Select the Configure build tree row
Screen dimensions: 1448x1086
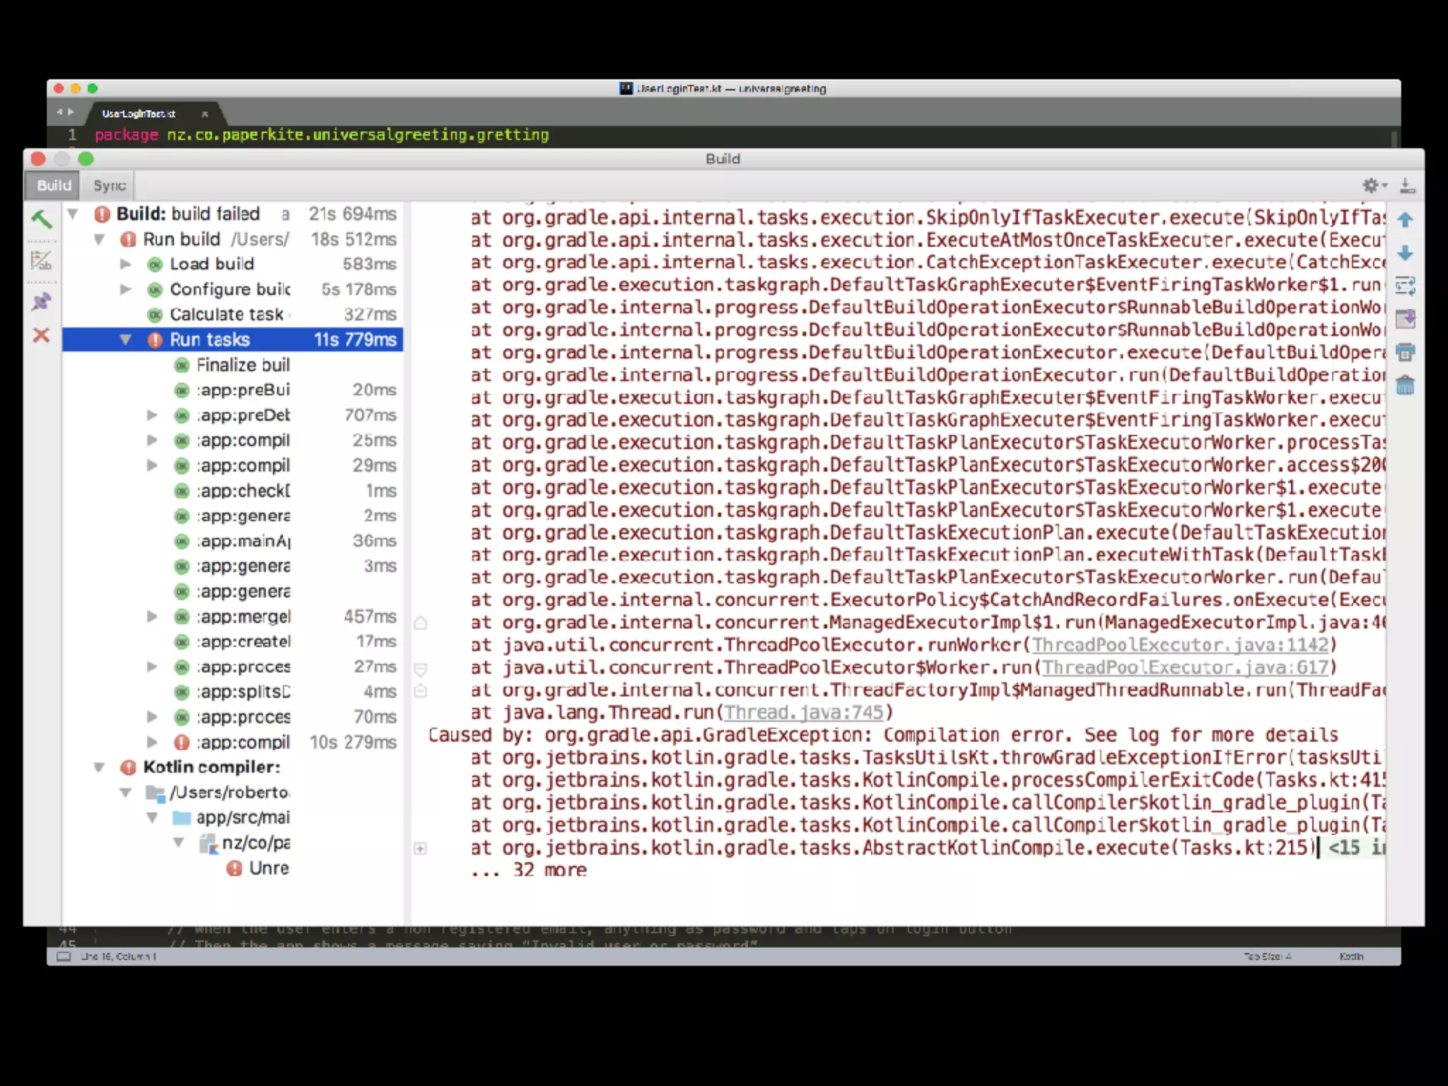230,290
